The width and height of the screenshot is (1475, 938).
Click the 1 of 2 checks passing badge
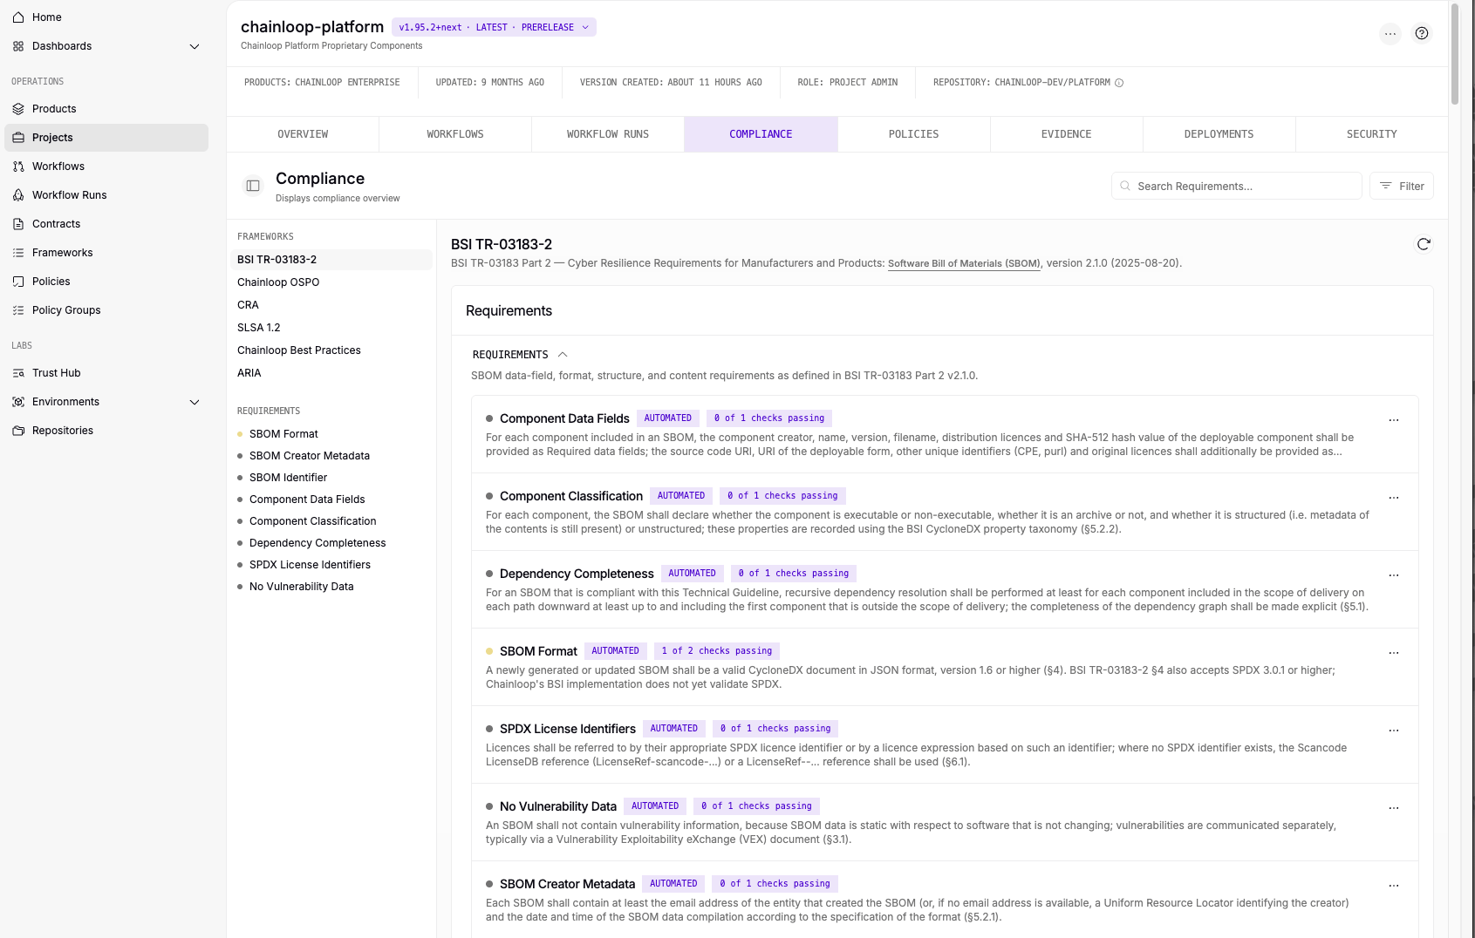[x=717, y=651]
